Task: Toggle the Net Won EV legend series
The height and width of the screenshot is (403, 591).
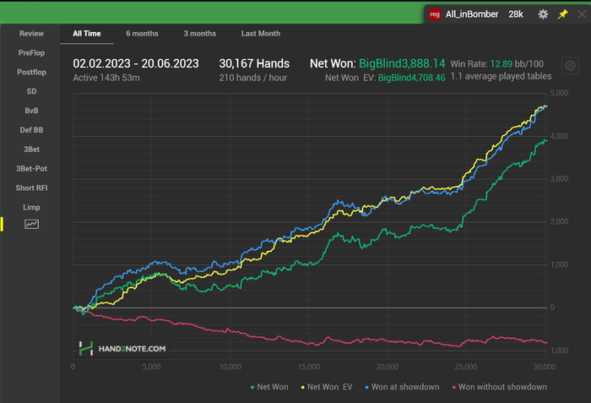Action: [327, 387]
